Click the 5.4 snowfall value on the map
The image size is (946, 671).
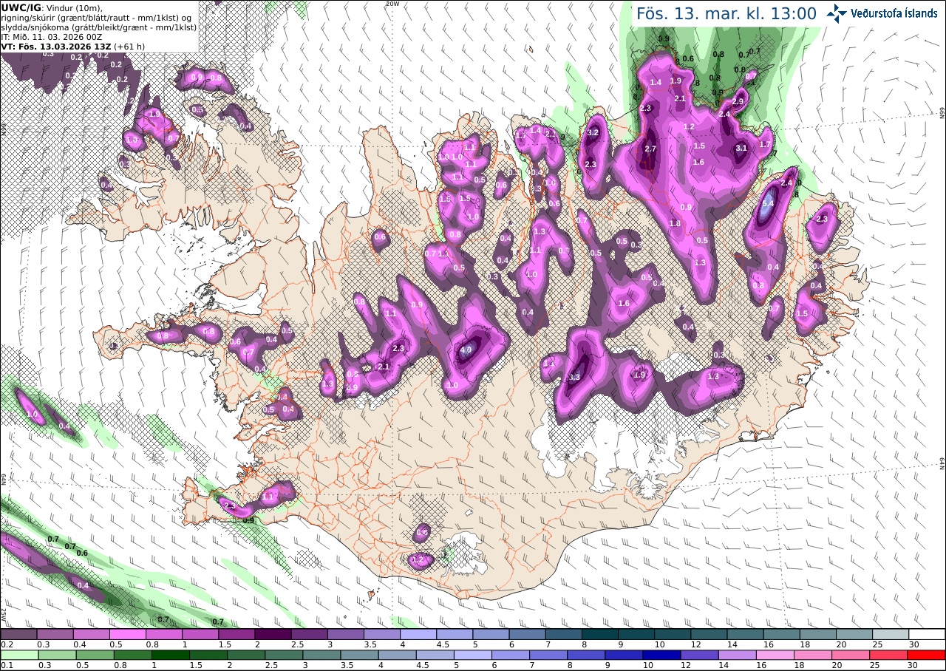point(767,204)
